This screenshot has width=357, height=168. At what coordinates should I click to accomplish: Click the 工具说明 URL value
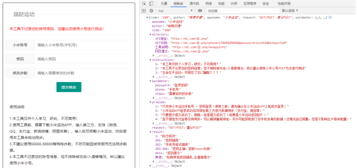point(199,47)
